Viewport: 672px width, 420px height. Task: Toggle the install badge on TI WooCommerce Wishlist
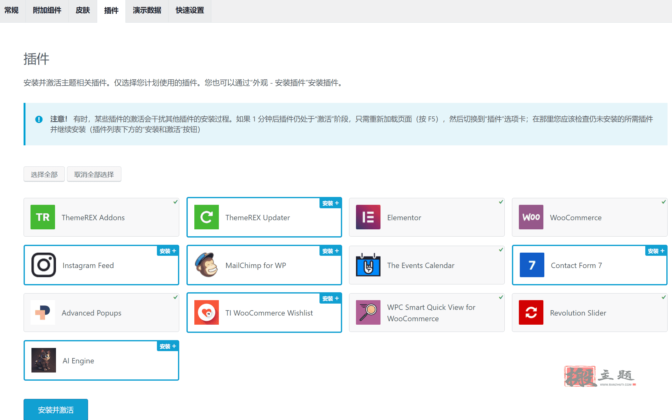pyautogui.click(x=330, y=299)
